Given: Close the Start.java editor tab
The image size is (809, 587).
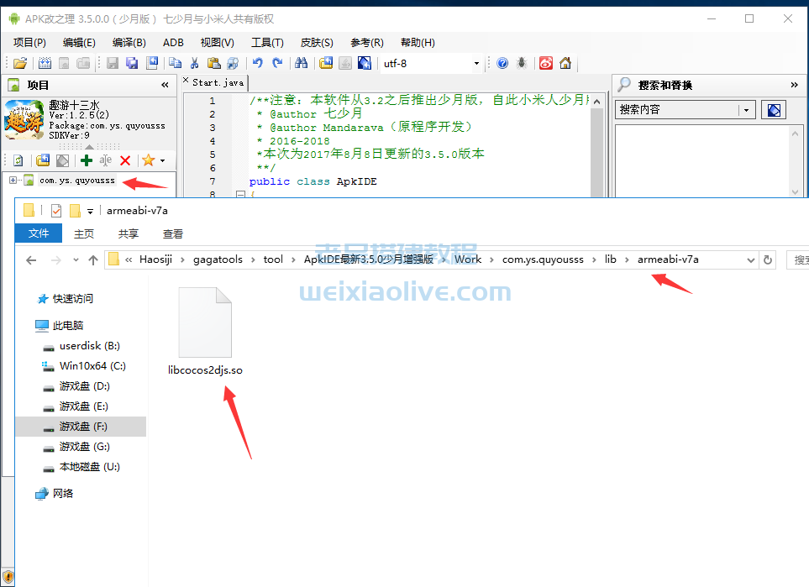Looking at the screenshot, I should (x=186, y=81).
